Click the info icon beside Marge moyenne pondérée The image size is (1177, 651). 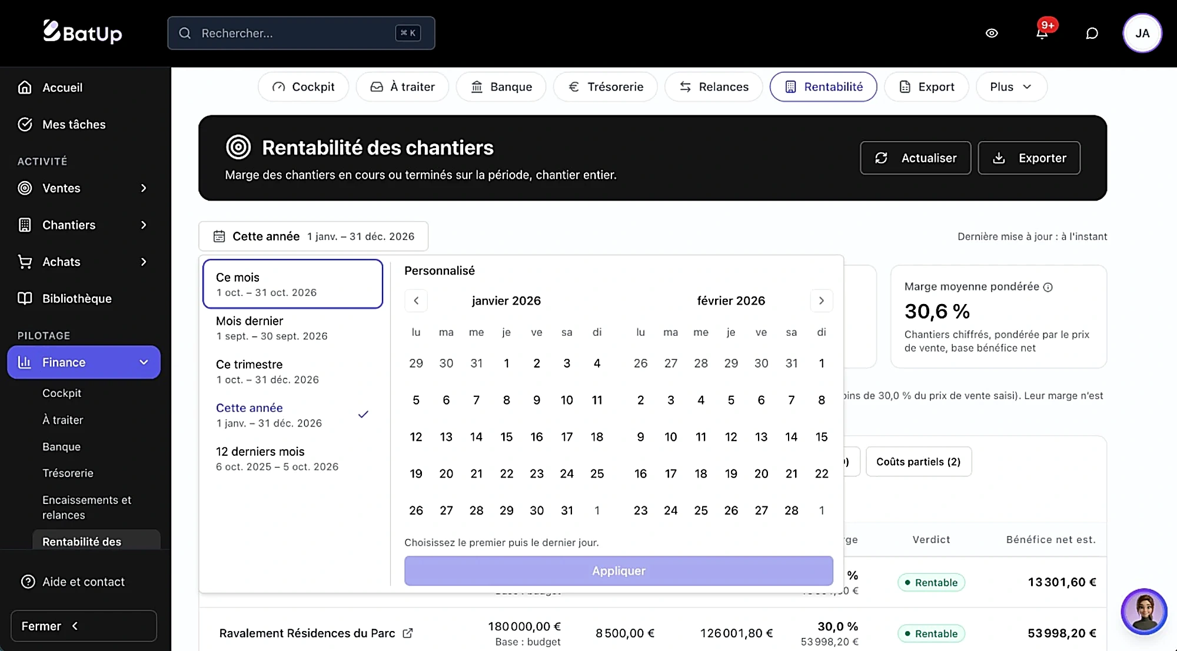pyautogui.click(x=1048, y=287)
